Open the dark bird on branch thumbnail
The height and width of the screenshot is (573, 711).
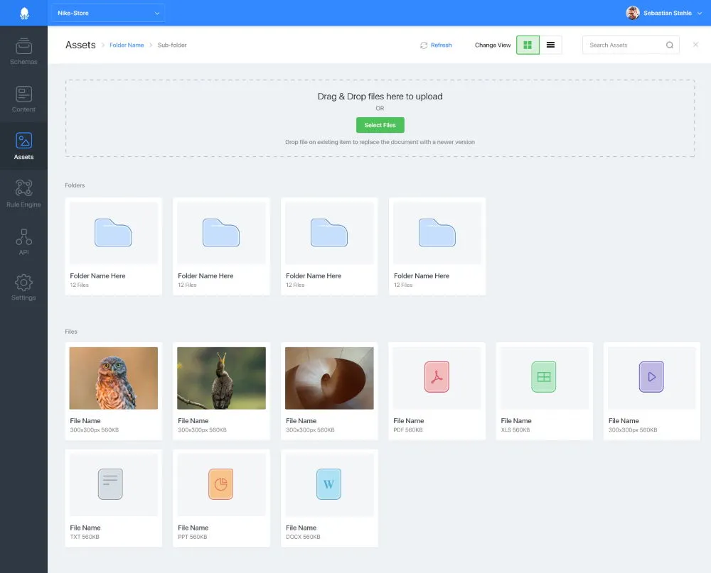(x=221, y=378)
